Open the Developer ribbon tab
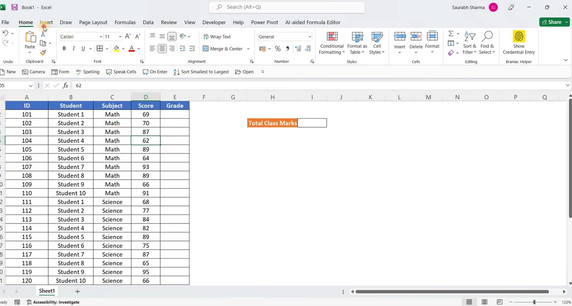The image size is (572, 306). 214,22
